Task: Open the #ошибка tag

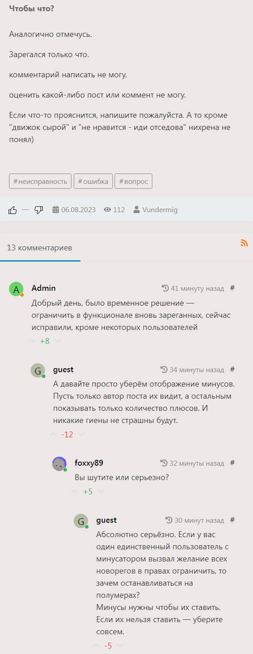Action: [x=94, y=182]
